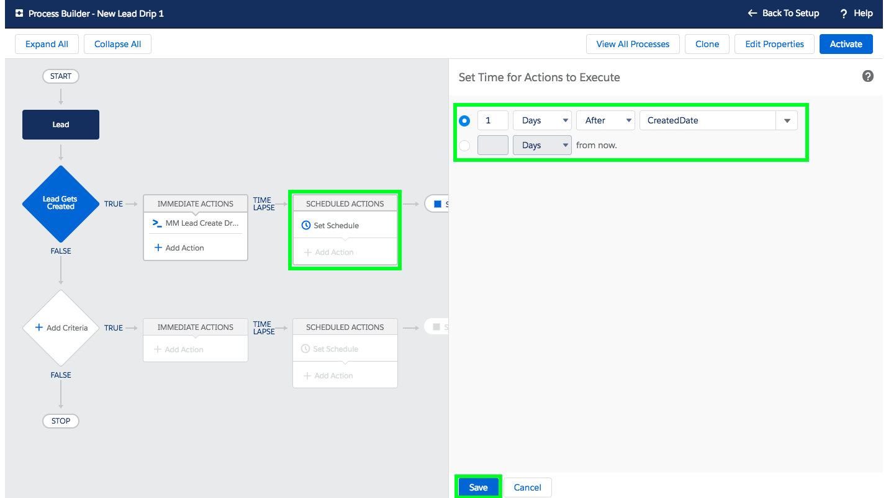Click the CreatedDate field box

708,120
